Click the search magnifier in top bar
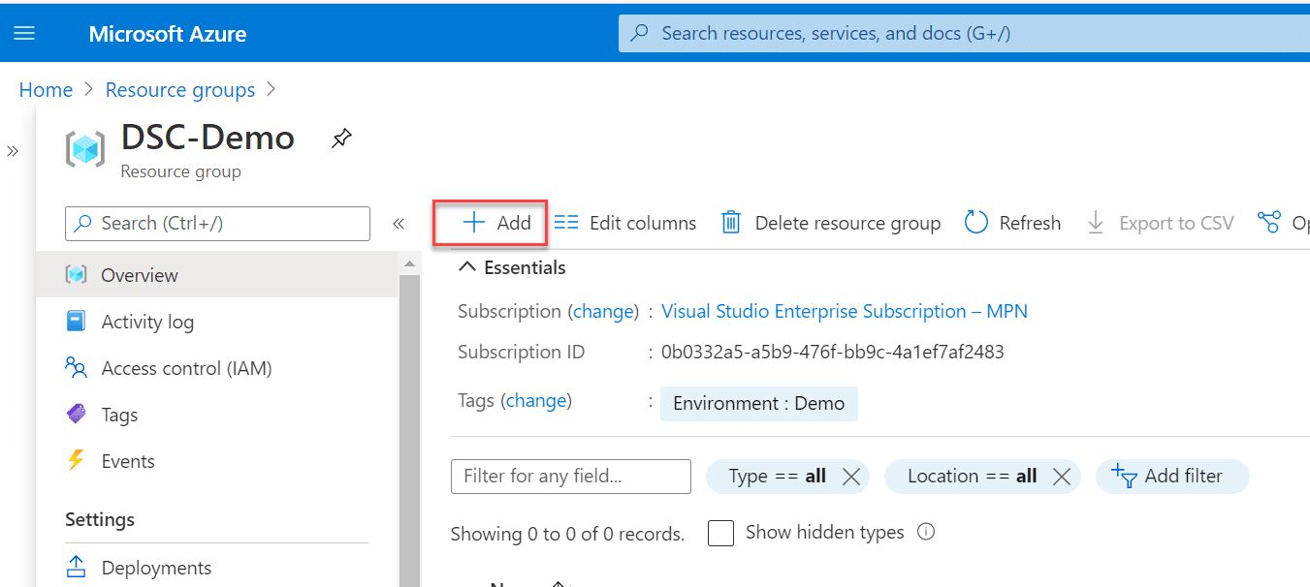The image size is (1310, 587). point(640,33)
